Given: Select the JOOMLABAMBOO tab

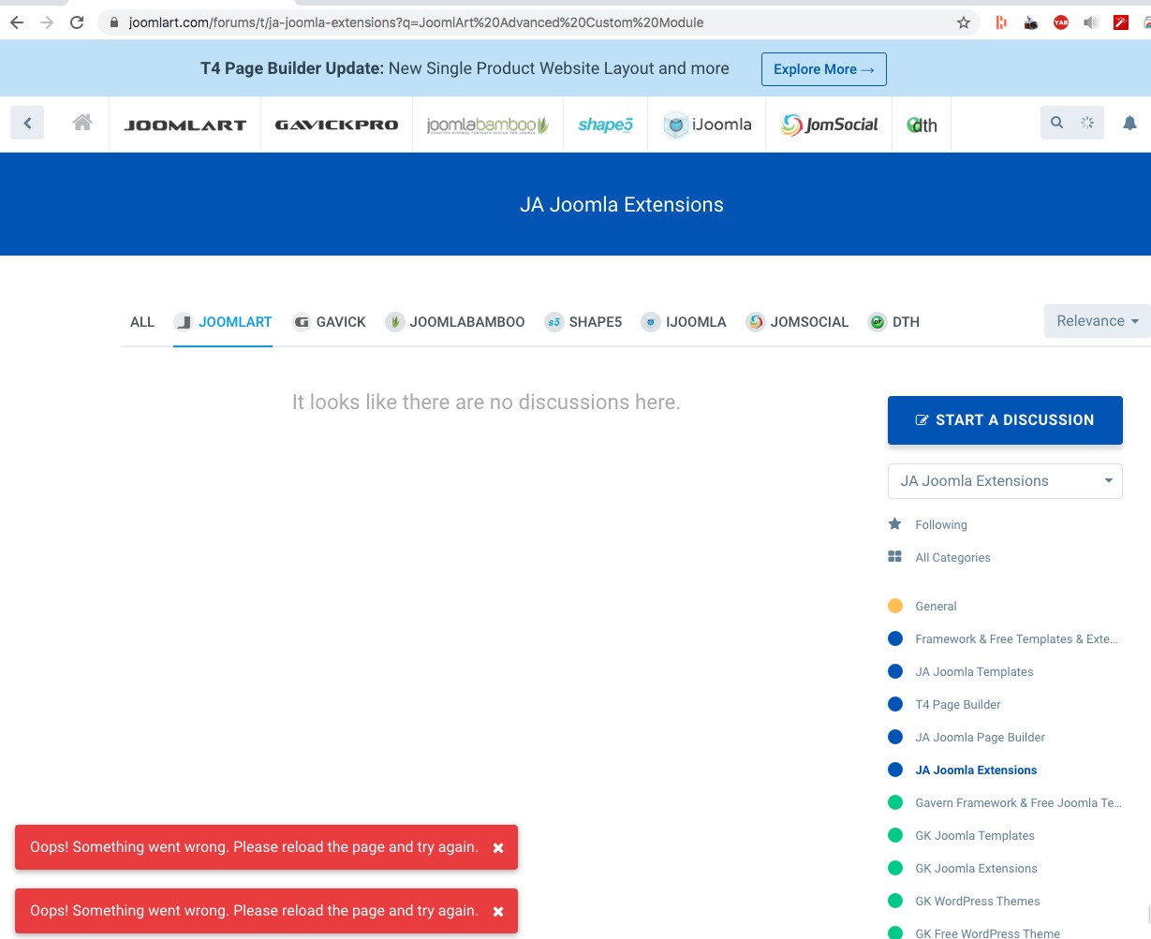Looking at the screenshot, I should point(455,322).
